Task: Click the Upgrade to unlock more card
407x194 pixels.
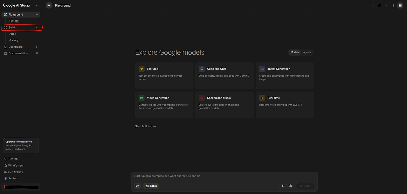Action: 21,146
